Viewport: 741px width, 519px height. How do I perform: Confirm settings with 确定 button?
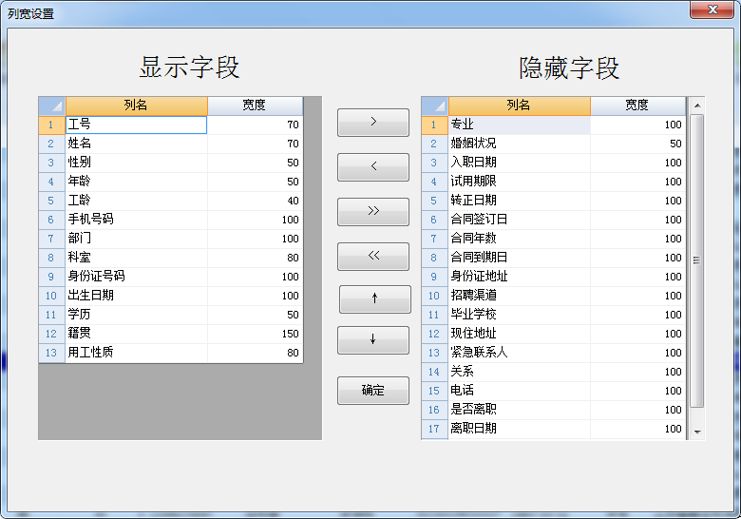pyautogui.click(x=372, y=391)
